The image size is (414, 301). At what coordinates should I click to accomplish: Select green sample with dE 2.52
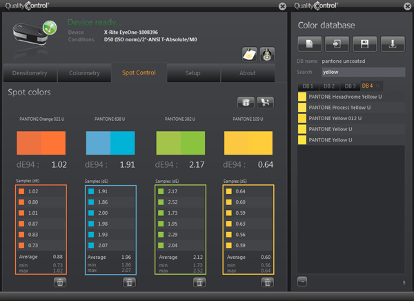[x=181, y=202]
